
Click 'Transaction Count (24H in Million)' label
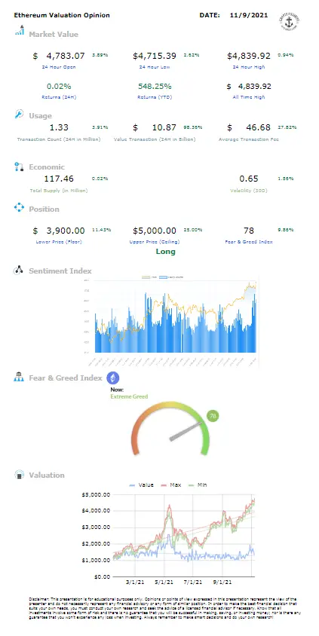pos(59,139)
